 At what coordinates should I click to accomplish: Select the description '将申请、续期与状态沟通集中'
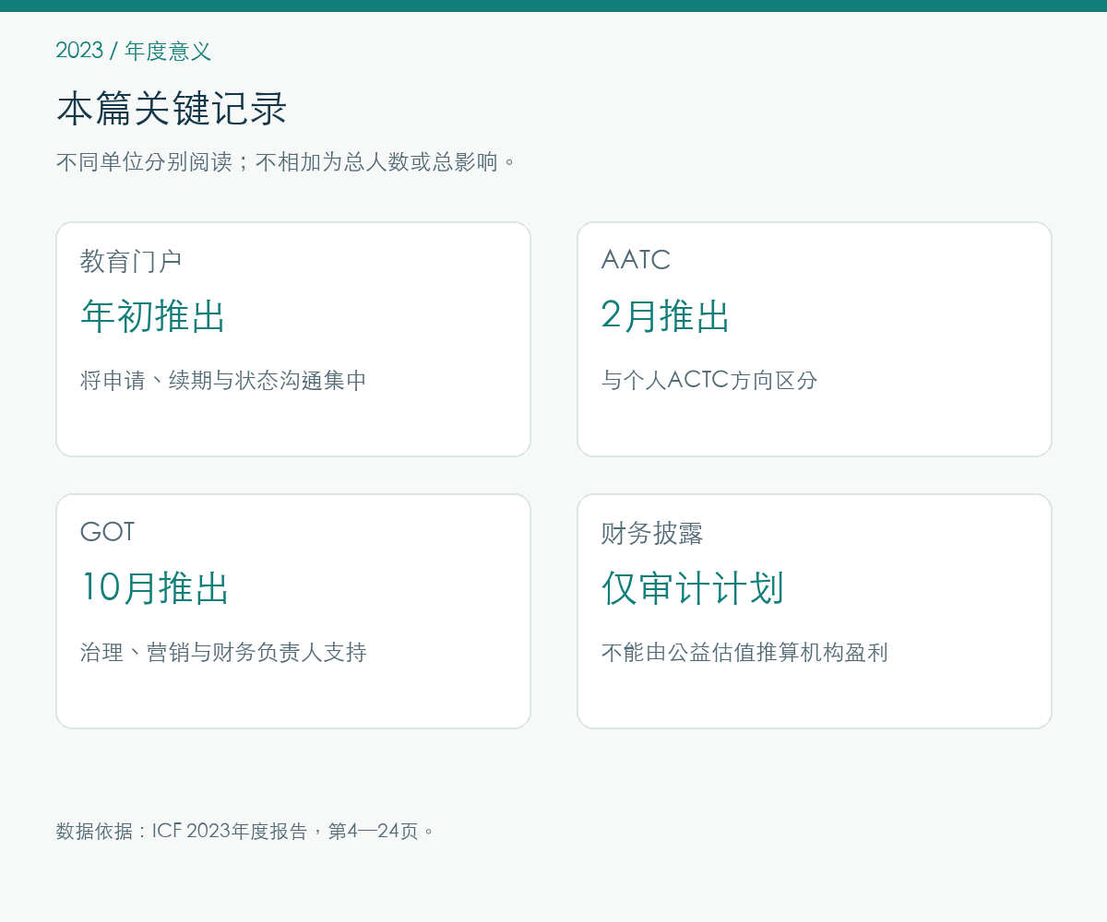pyautogui.click(x=223, y=380)
